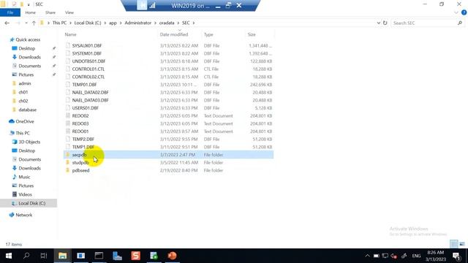Open ch01 folder in sidebar
Screen dimensions: 468x263
(x=23, y=92)
